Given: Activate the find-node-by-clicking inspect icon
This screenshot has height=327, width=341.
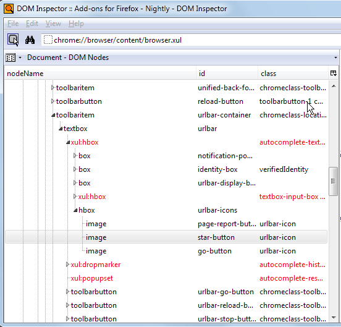Looking at the screenshot, I should pos(13,40).
